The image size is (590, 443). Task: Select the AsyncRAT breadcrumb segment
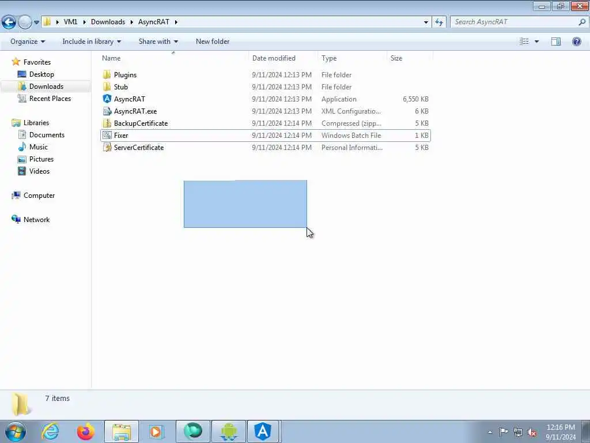[x=153, y=22]
